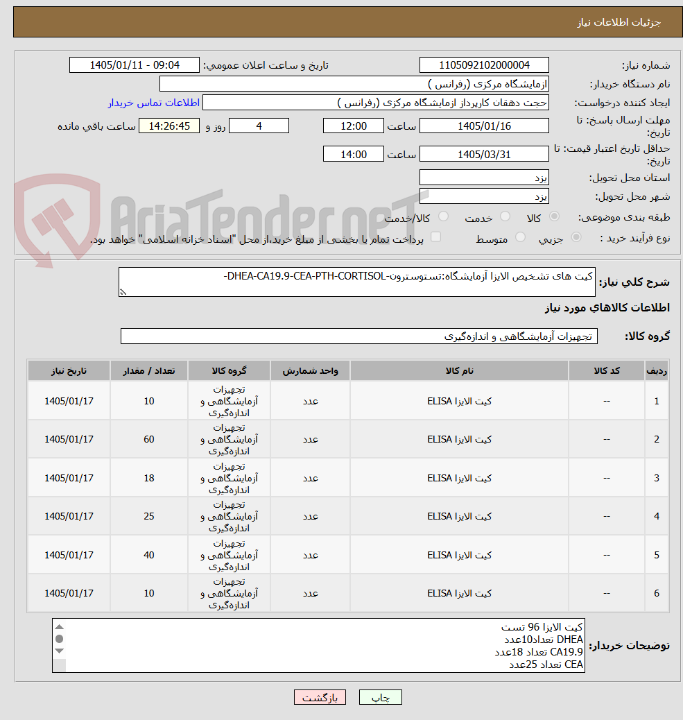
Task: Click the item code cell in row 6
Action: tap(606, 593)
